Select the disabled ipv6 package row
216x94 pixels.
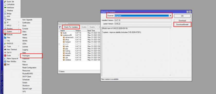(x=79, y=44)
